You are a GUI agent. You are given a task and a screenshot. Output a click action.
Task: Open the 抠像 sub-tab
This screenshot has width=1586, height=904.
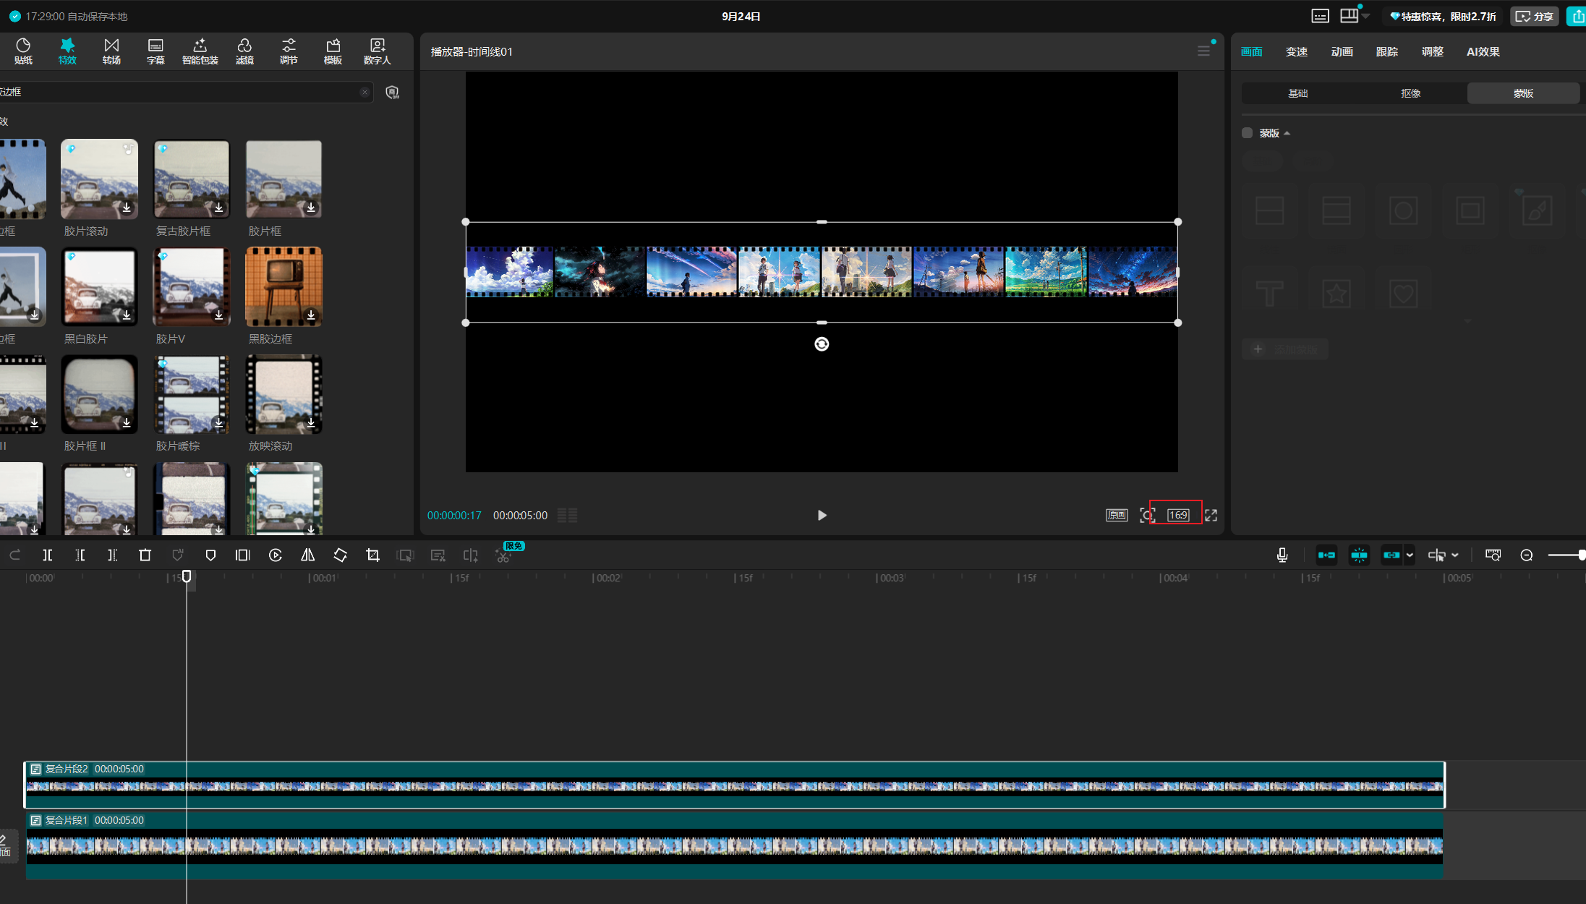tap(1411, 93)
